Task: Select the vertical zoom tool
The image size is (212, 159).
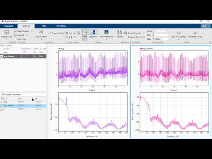Action: click(x=75, y=33)
